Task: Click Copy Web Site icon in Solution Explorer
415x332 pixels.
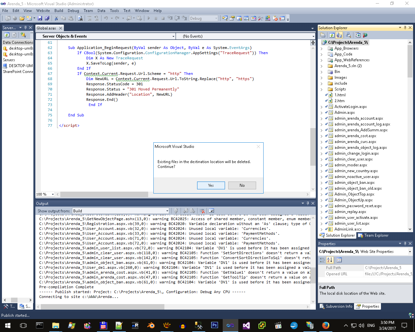Action: (x=358, y=35)
